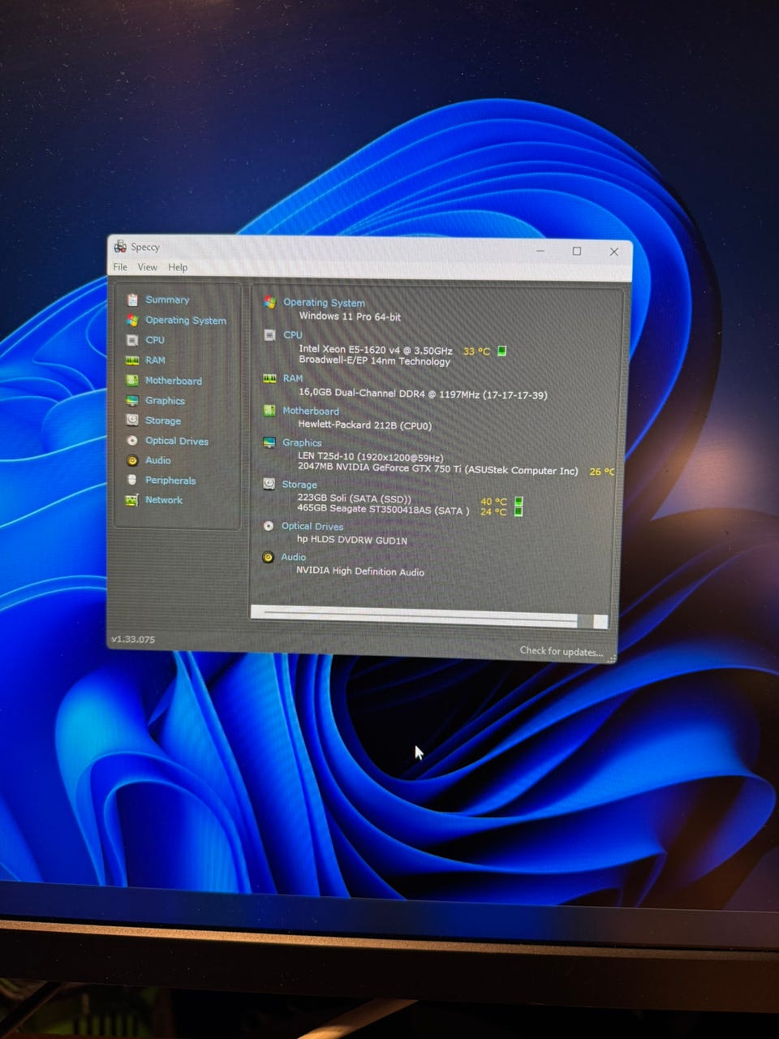Image resolution: width=779 pixels, height=1039 pixels.
Task: Select CPU in the sidebar list
Action: (155, 340)
